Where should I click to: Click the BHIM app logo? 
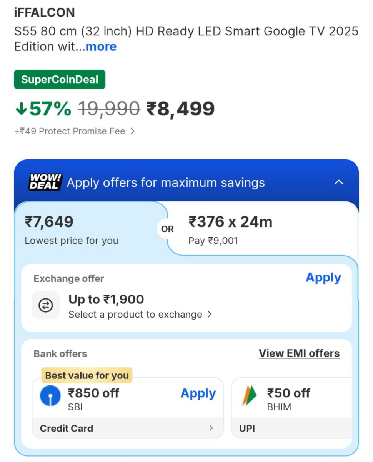(249, 396)
